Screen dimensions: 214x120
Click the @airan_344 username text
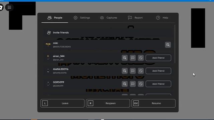click(x=58, y=60)
